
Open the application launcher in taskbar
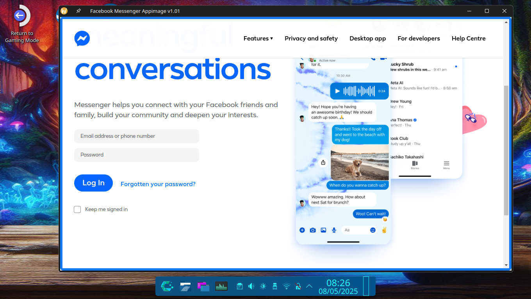point(167,287)
